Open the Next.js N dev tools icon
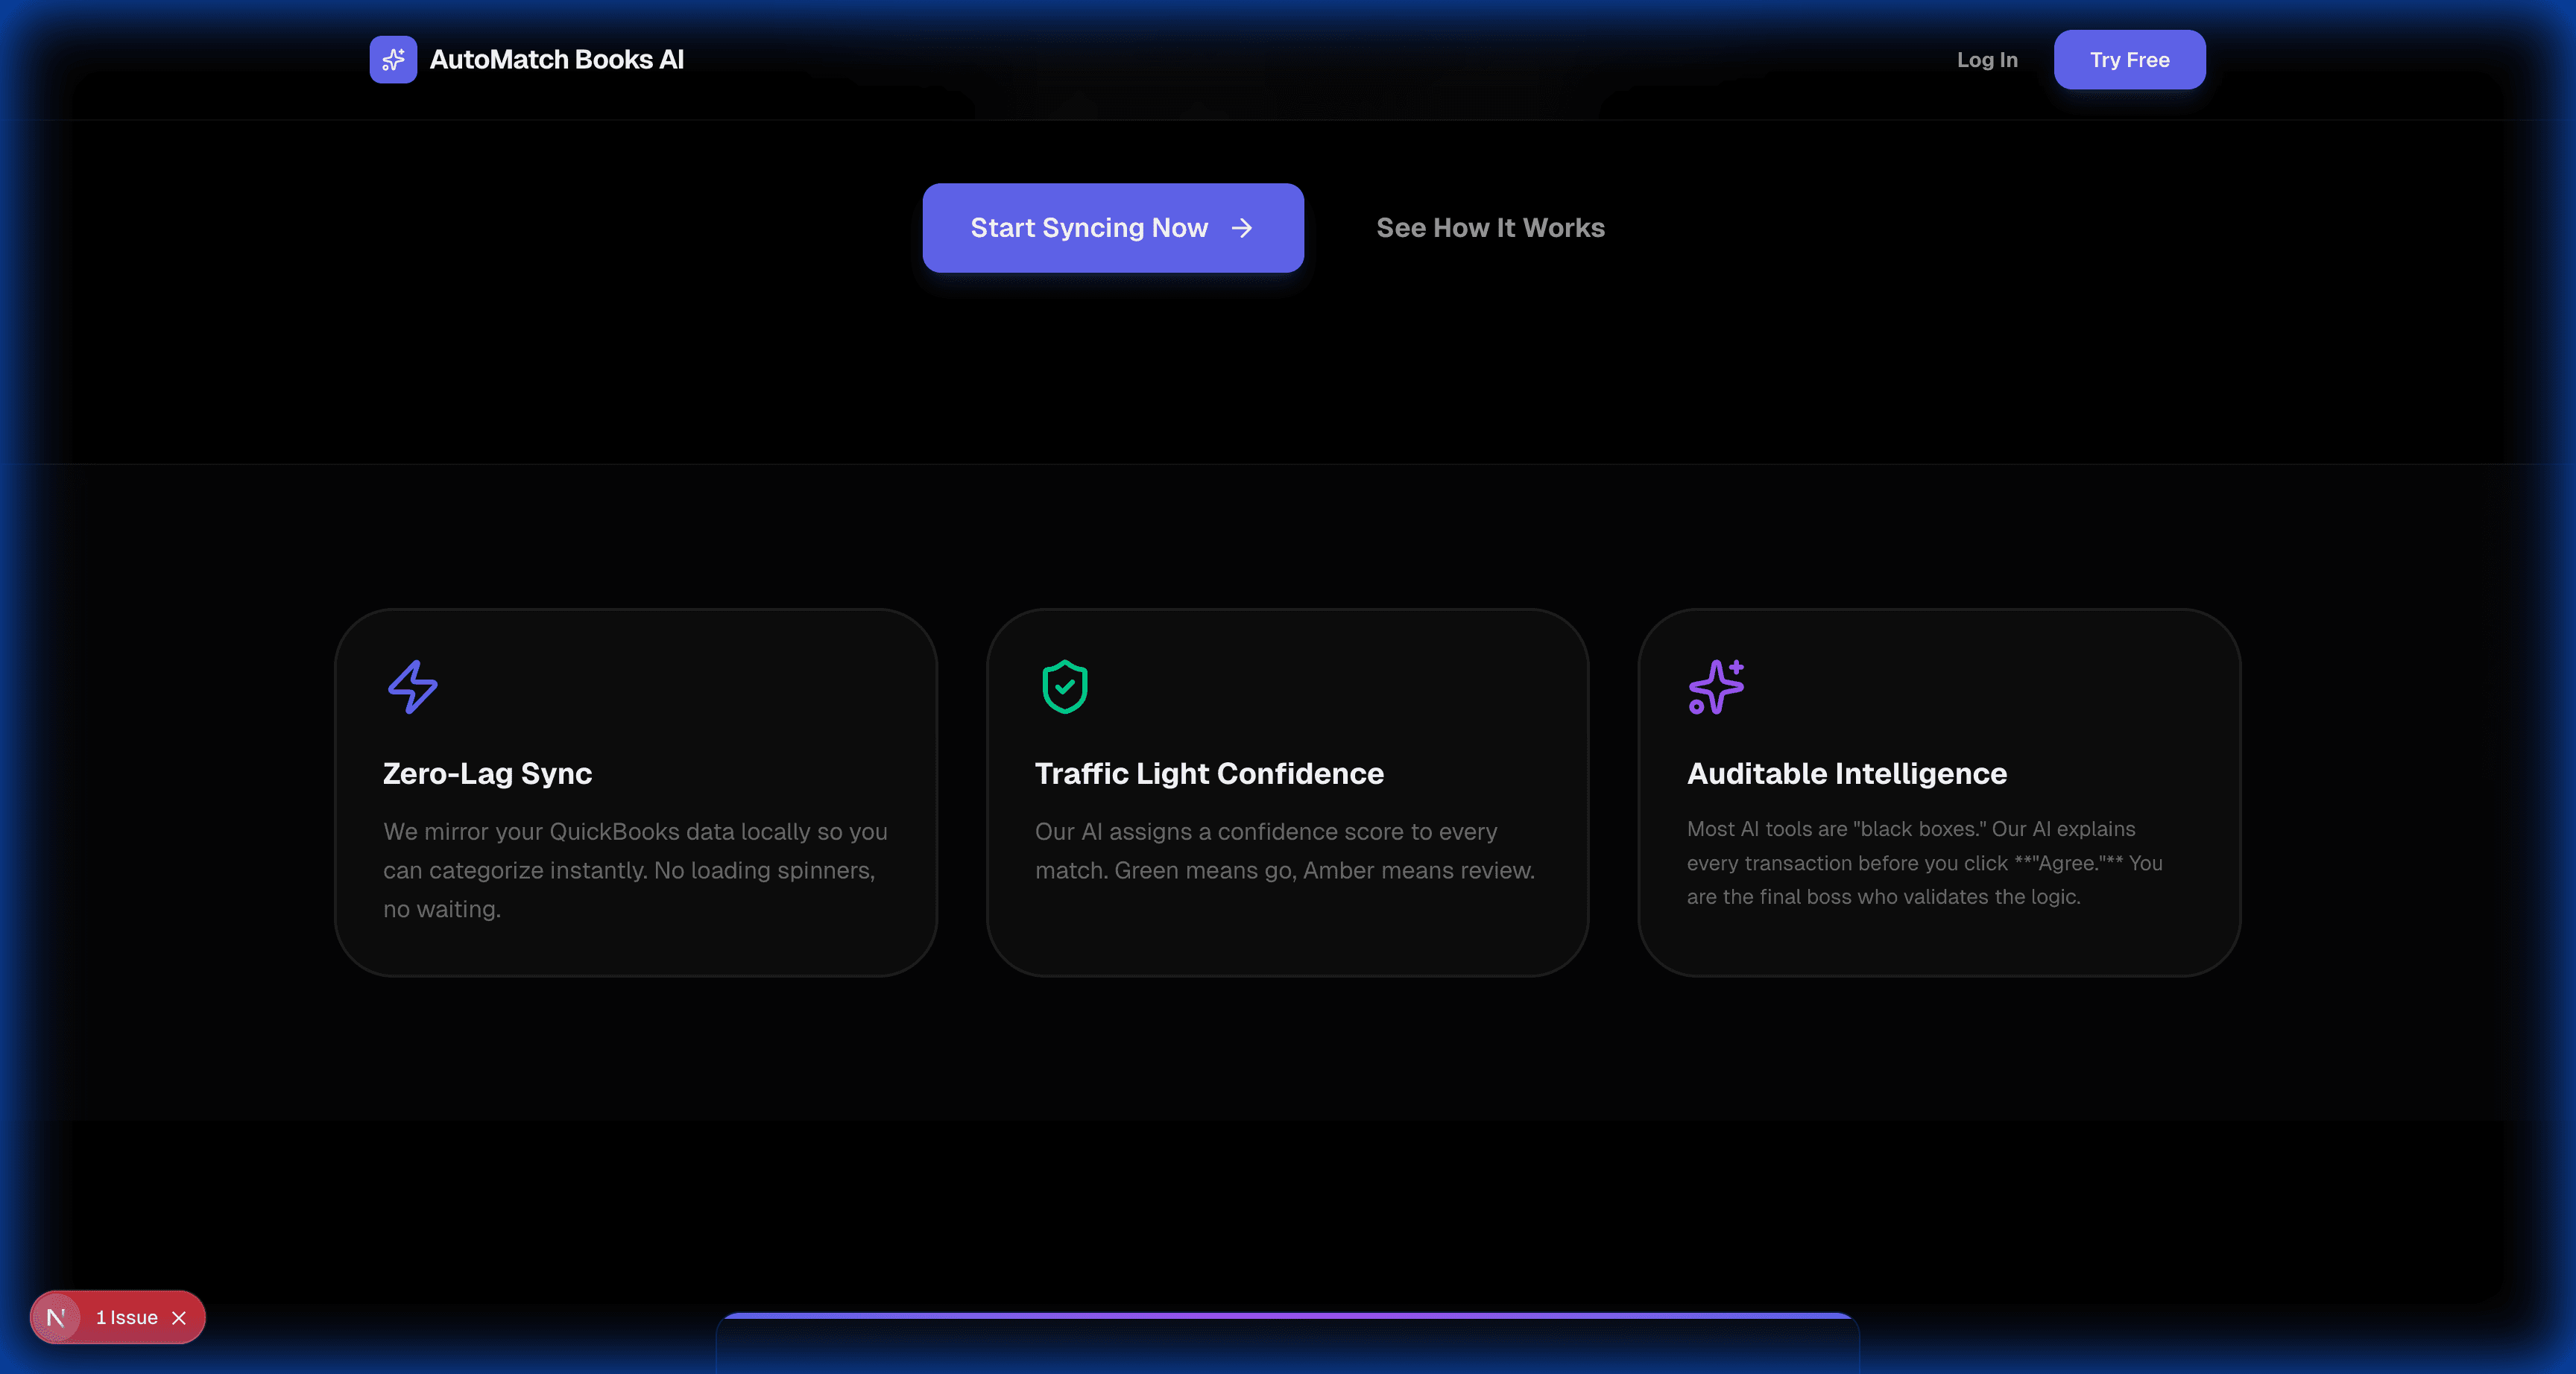2576x1374 pixels. [56, 1318]
